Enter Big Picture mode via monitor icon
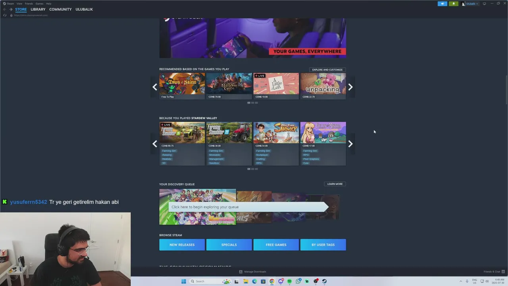 484,4
